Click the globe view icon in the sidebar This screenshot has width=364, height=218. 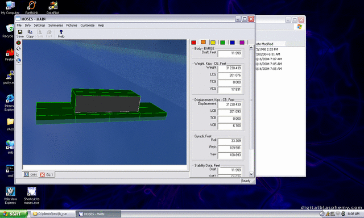click(x=19, y=61)
